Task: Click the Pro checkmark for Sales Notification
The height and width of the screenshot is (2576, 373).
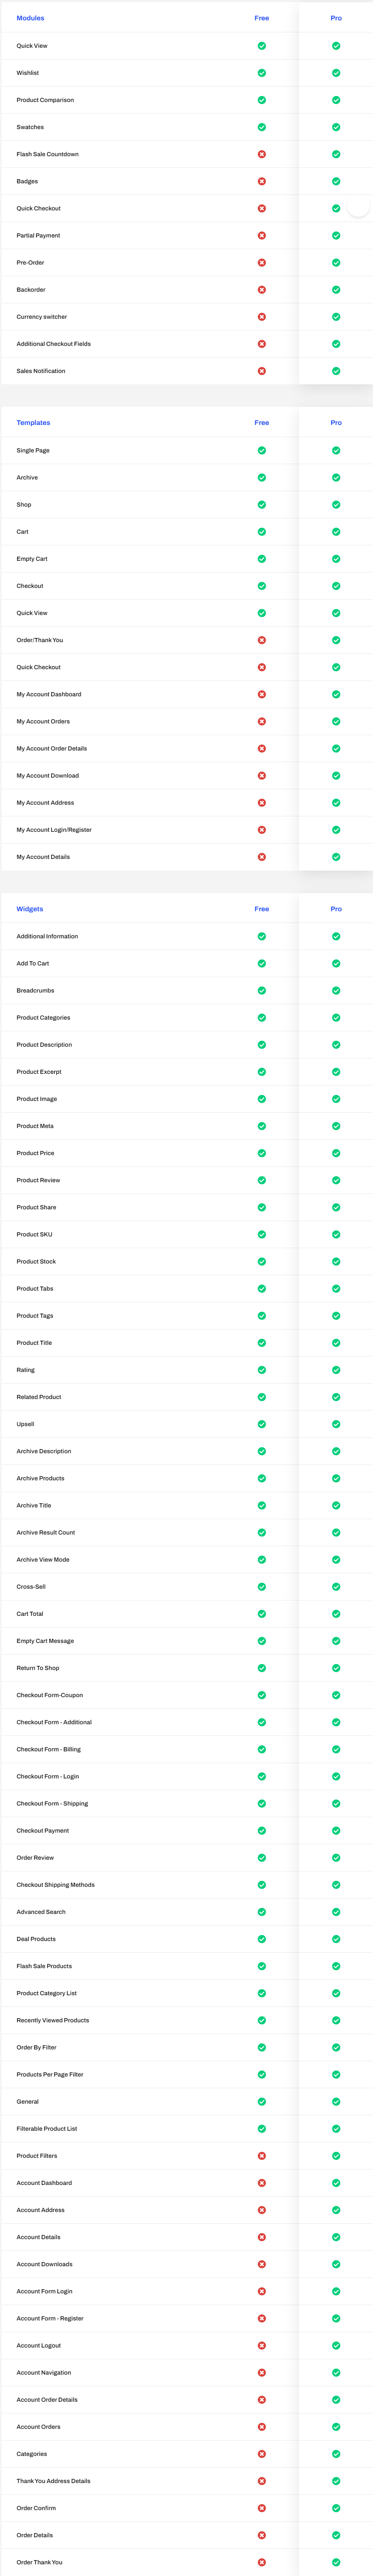Action: tap(336, 371)
